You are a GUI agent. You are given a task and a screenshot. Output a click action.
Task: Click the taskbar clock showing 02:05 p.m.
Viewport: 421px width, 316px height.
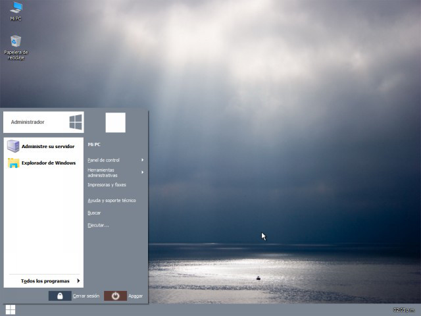(x=404, y=310)
